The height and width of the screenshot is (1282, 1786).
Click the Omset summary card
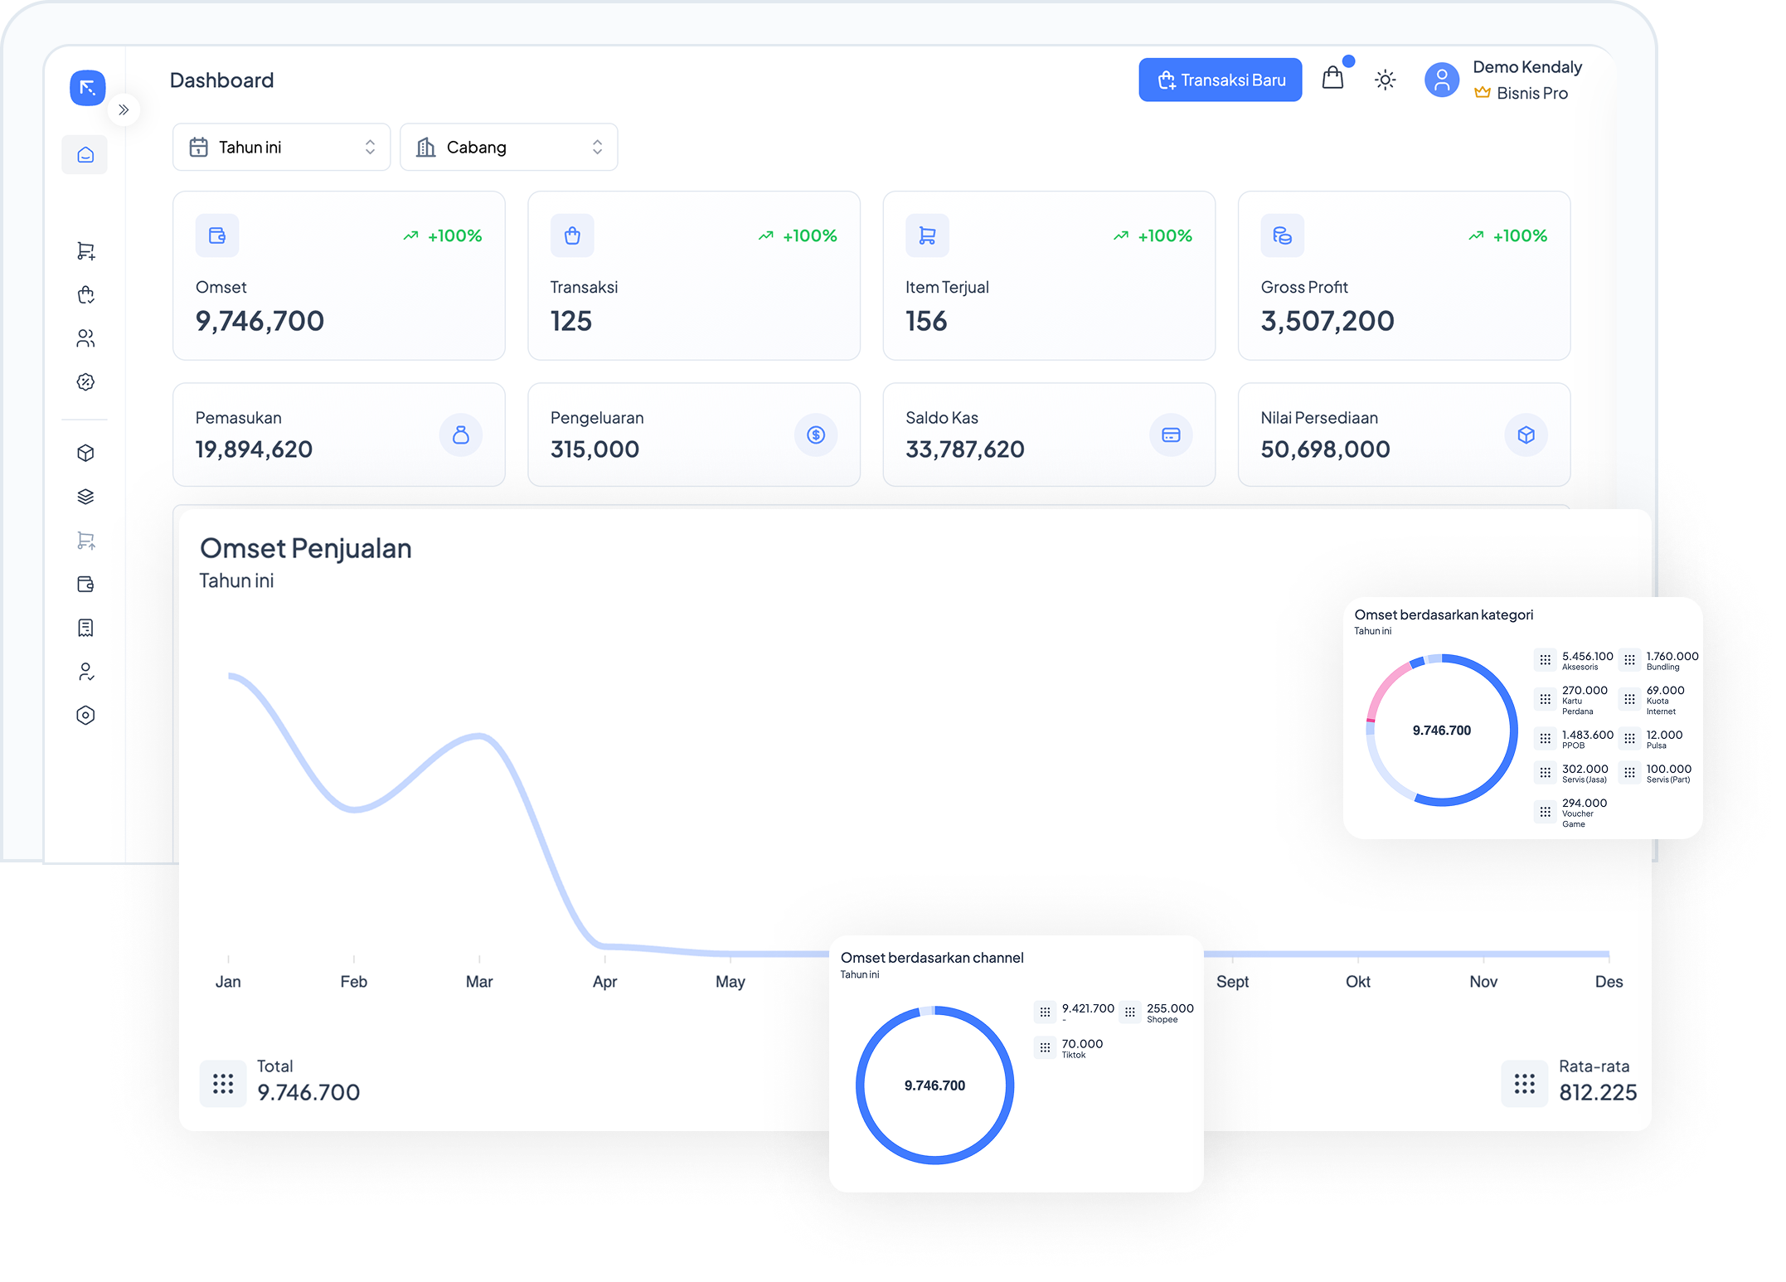coord(338,275)
